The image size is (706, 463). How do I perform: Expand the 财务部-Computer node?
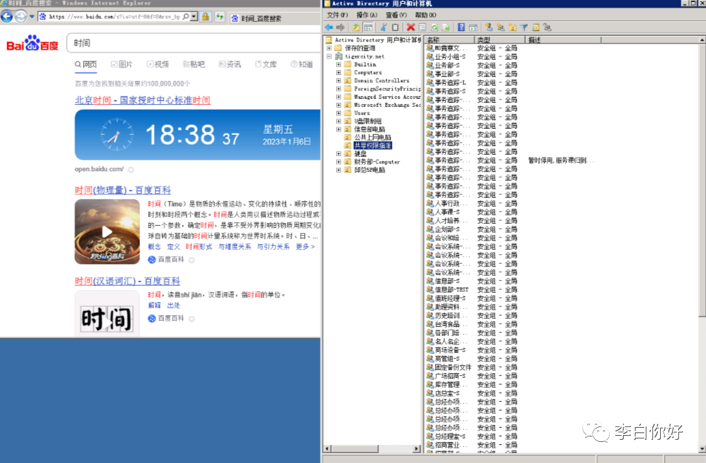click(339, 161)
